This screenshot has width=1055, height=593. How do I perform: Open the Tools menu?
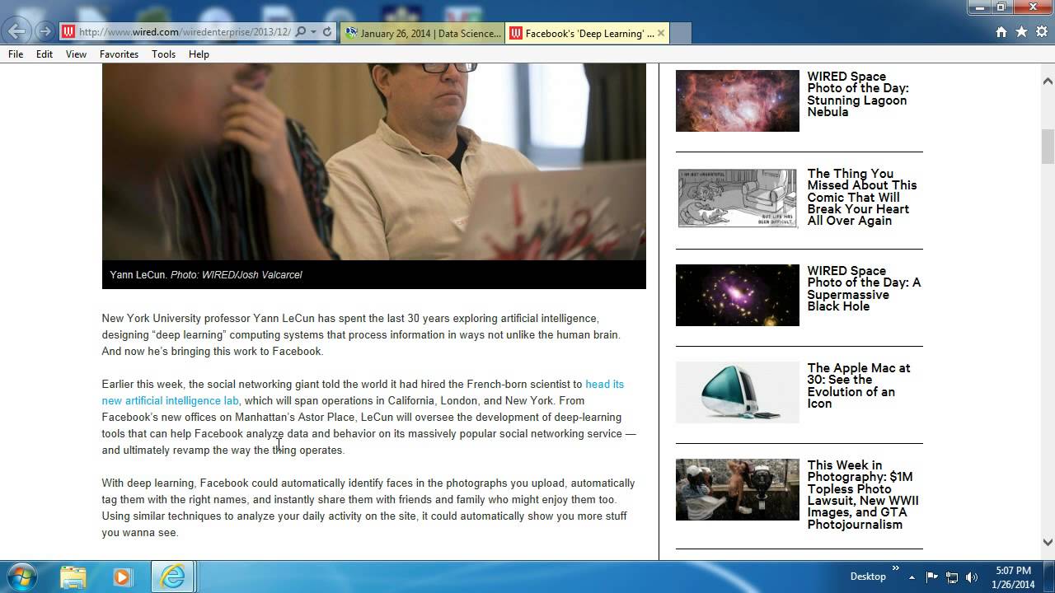click(x=163, y=54)
